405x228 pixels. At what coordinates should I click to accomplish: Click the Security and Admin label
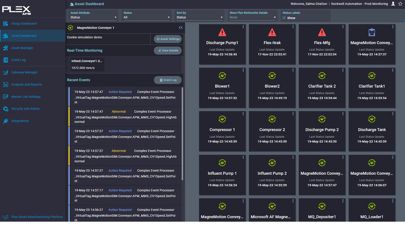pos(25,109)
